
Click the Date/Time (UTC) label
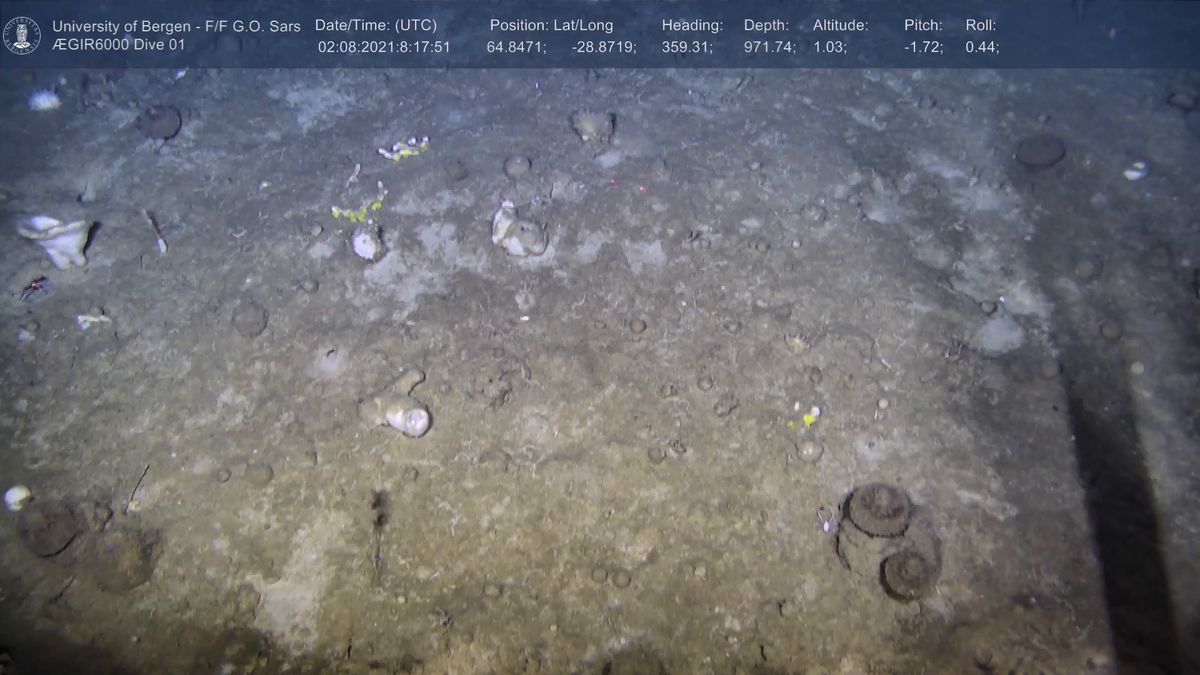(x=376, y=26)
